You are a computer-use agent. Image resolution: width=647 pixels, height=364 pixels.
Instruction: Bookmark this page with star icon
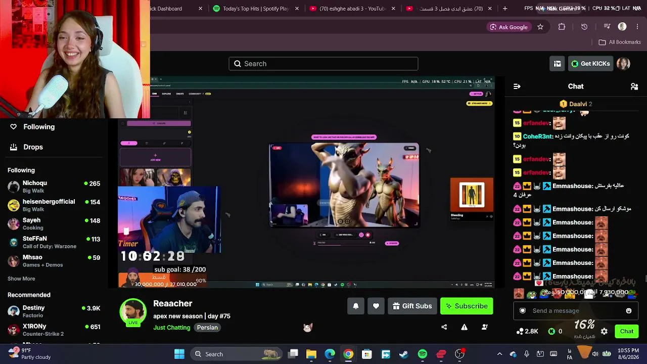[x=540, y=27]
